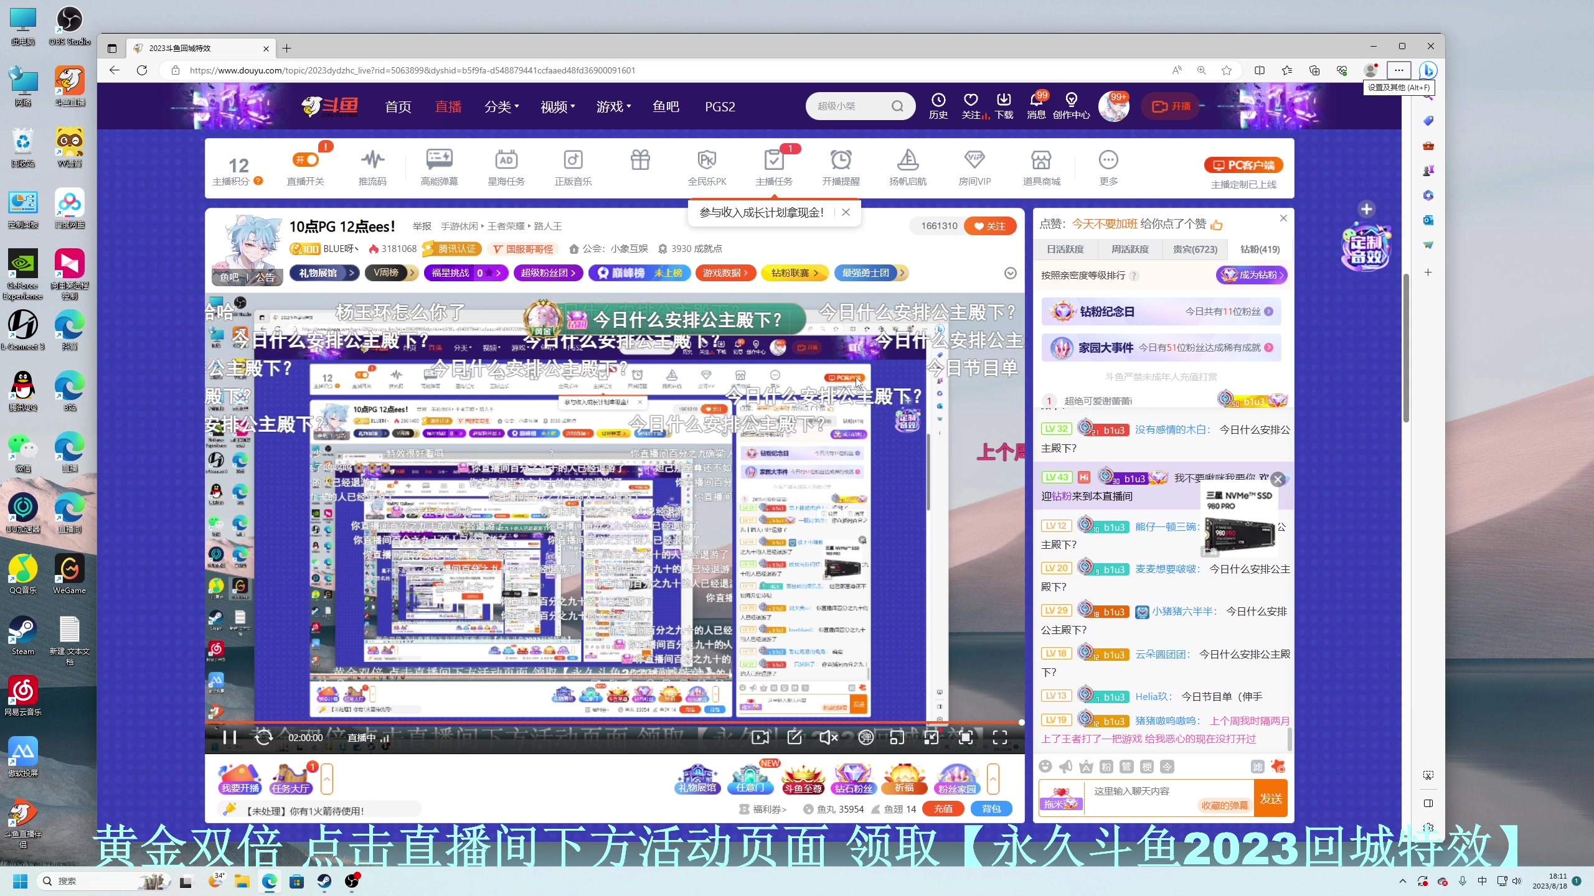This screenshot has width=1594, height=896.
Task: Unmute the video player volume
Action: tap(828, 737)
